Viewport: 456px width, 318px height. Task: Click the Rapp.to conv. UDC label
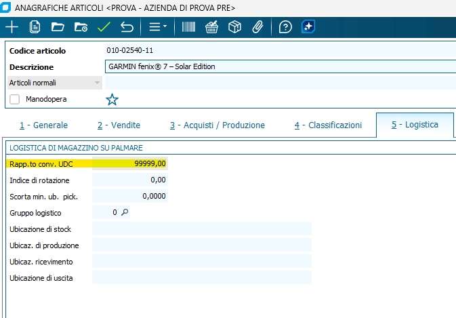click(41, 164)
